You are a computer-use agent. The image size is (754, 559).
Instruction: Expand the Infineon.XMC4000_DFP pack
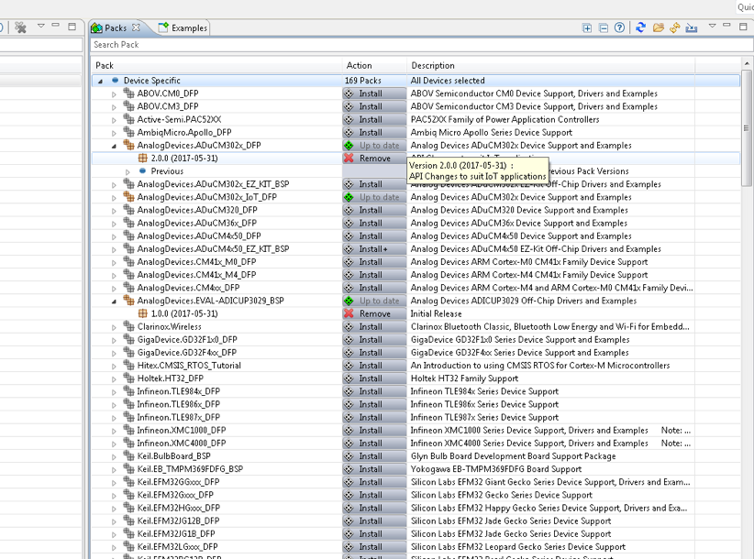click(114, 444)
